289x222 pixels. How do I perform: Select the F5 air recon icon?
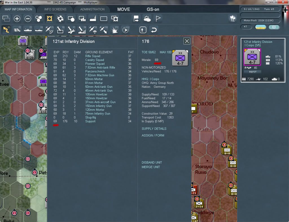[49, 30]
